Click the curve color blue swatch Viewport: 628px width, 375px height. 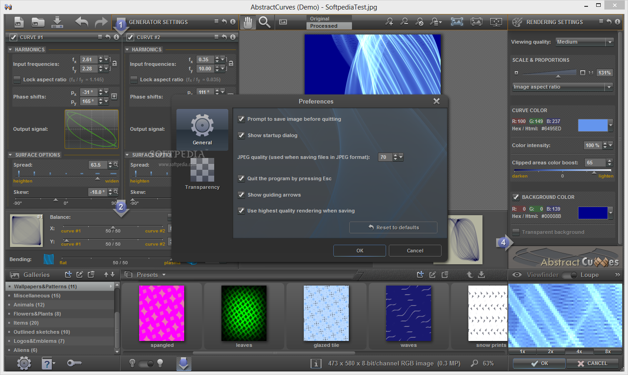[x=593, y=125]
